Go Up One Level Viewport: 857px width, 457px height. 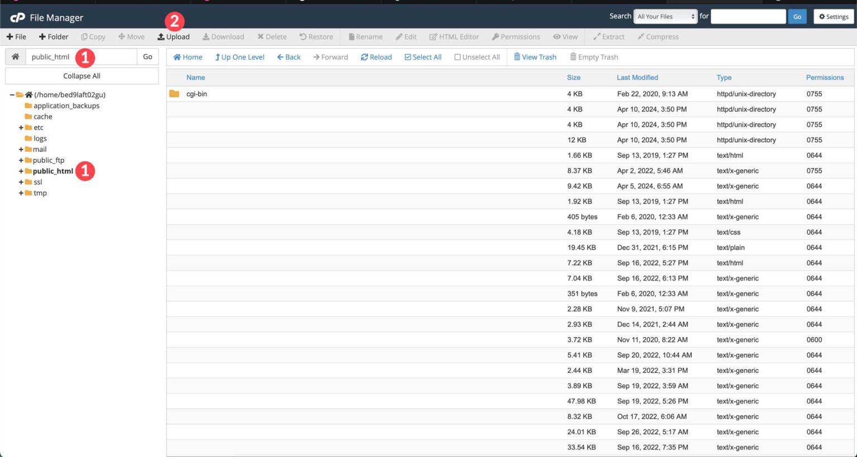[239, 57]
